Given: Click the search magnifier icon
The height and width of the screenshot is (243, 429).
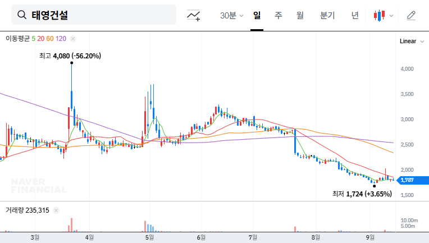Looking at the screenshot, I should coord(22,15).
